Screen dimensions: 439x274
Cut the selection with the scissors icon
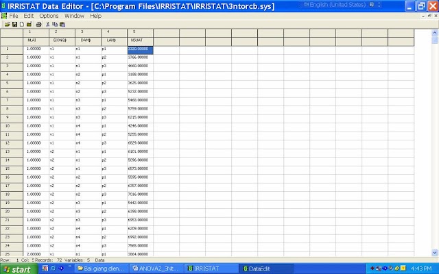pyautogui.click(x=47, y=25)
